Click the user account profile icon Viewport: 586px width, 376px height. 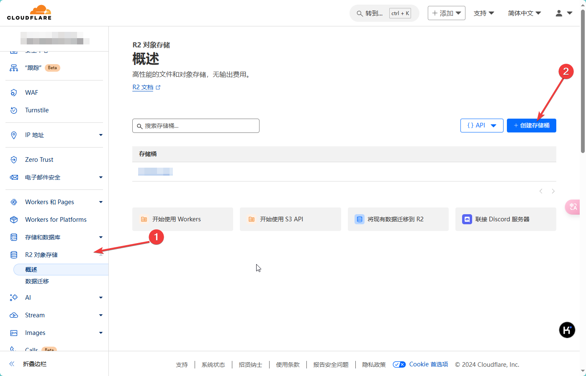click(559, 13)
